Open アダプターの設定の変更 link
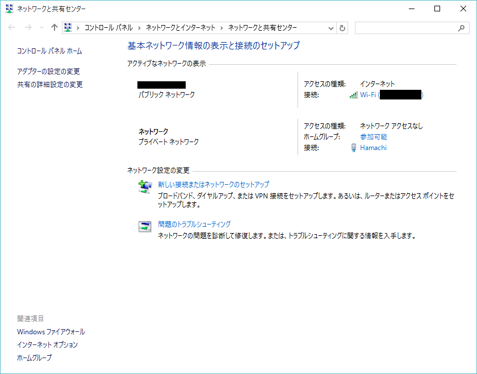This screenshot has width=477, height=374. tap(48, 72)
